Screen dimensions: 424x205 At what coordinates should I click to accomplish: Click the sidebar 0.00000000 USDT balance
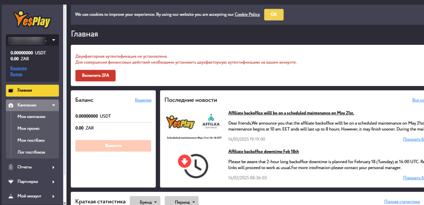point(28,53)
